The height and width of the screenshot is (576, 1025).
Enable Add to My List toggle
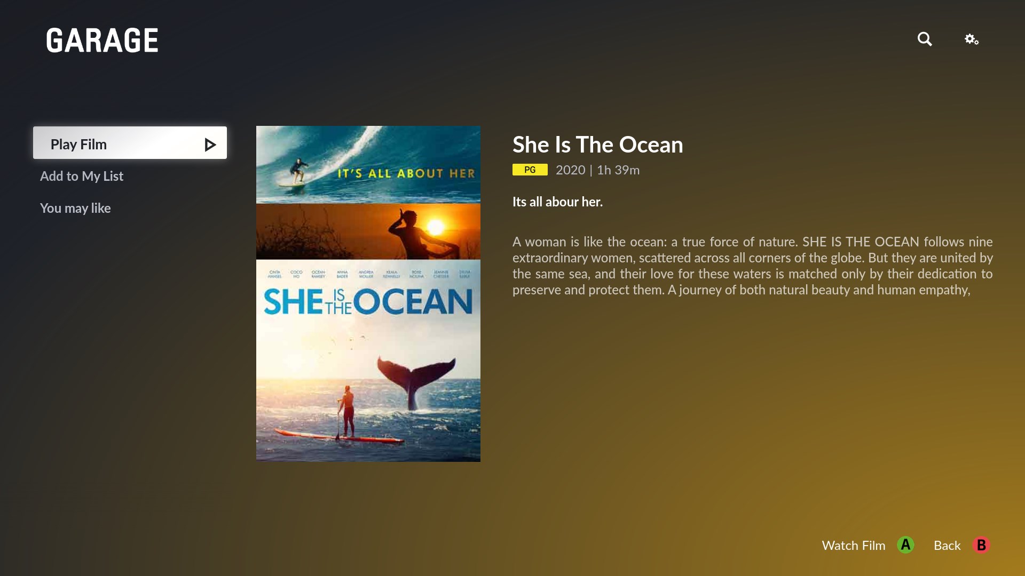82,175
